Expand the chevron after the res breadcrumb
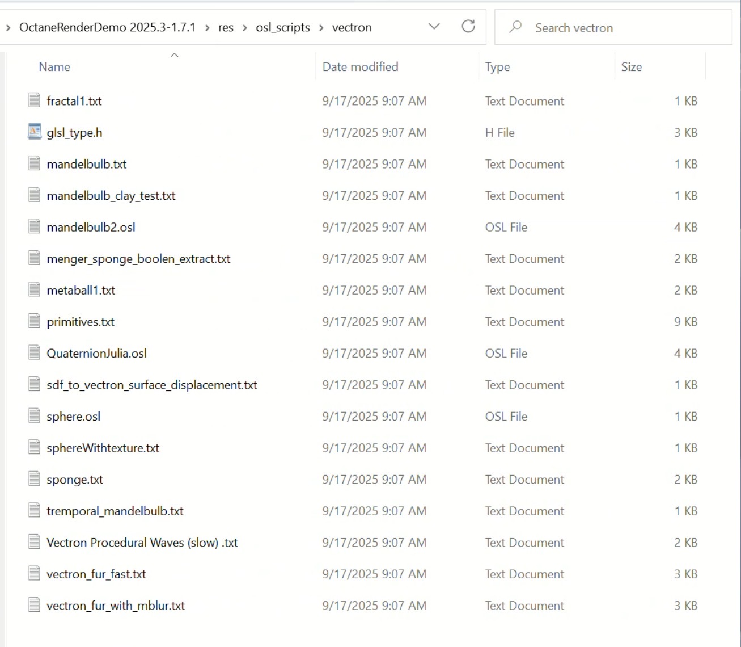The width and height of the screenshot is (741, 647). tap(245, 27)
